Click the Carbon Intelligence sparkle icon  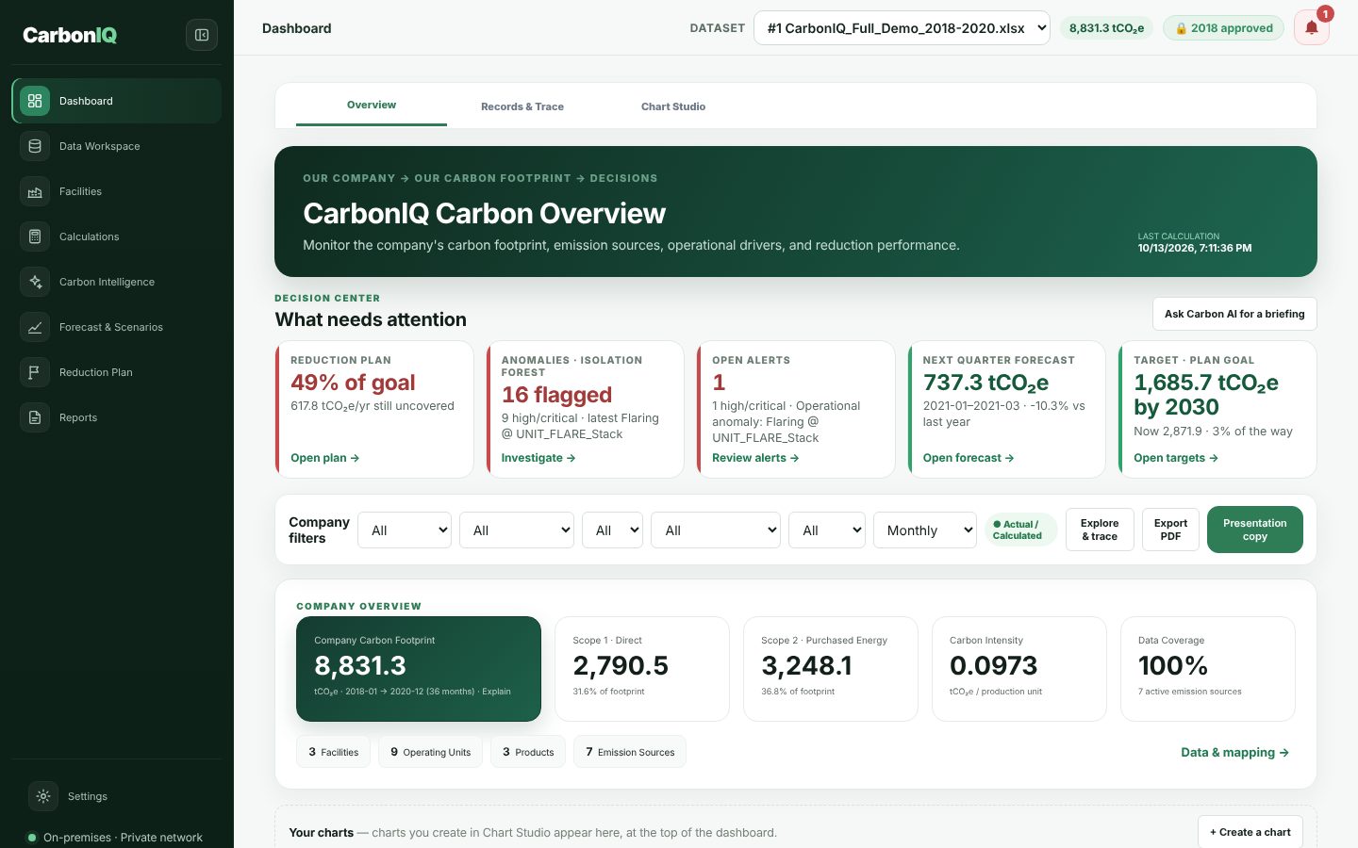point(35,282)
